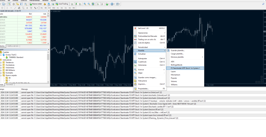Click Actualizar in the context menu

pos(142,54)
